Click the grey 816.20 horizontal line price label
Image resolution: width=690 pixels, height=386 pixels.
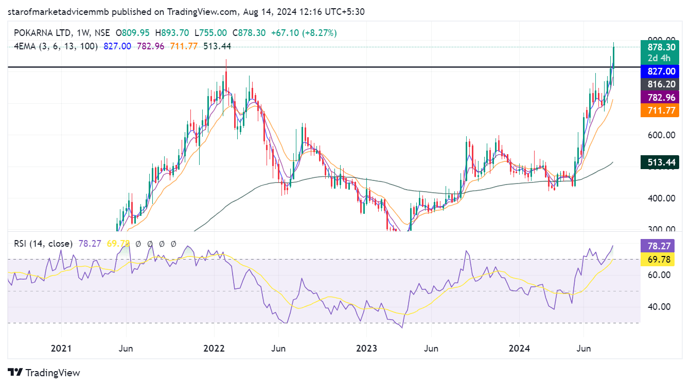coord(660,84)
